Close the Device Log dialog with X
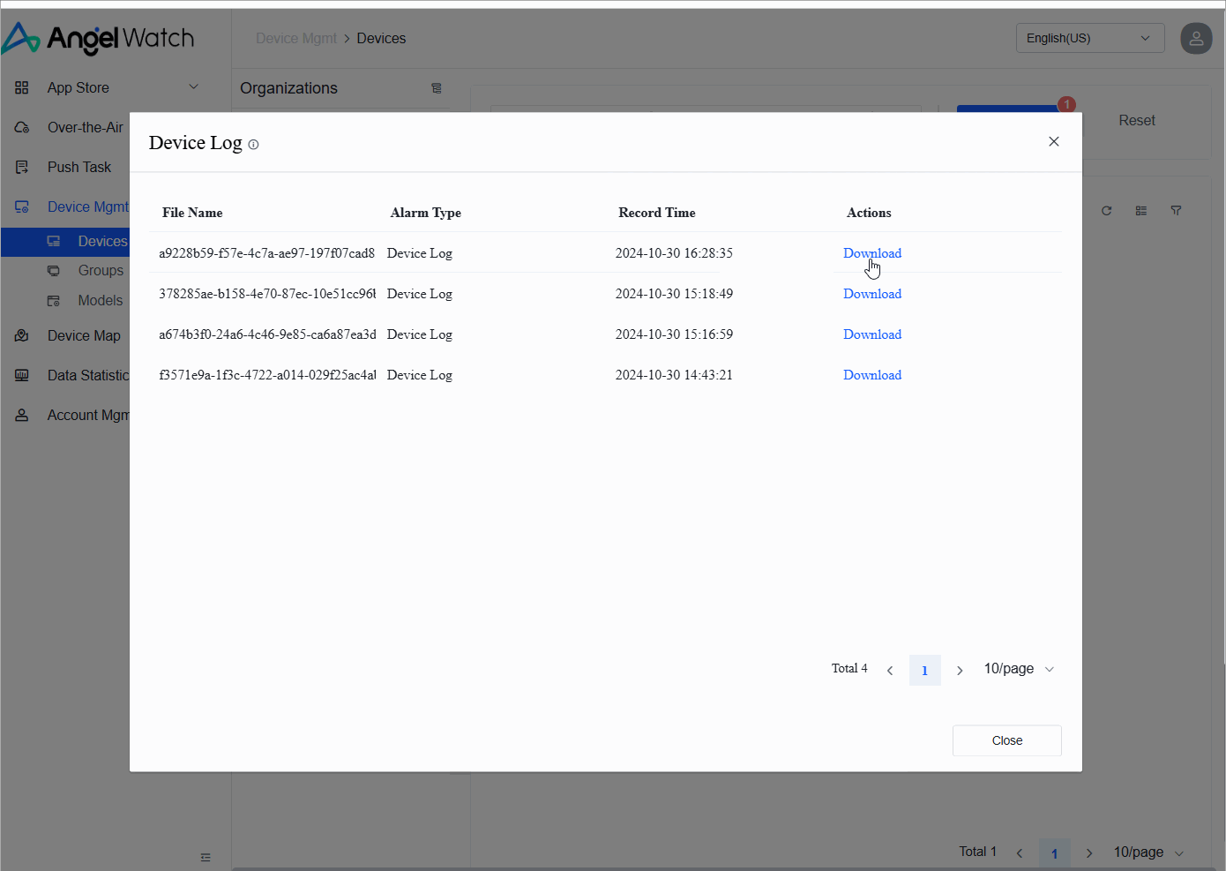Image resolution: width=1226 pixels, height=871 pixels. [1053, 141]
